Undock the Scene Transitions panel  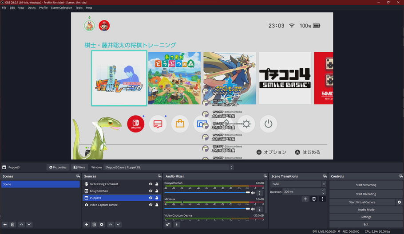coord(325,176)
